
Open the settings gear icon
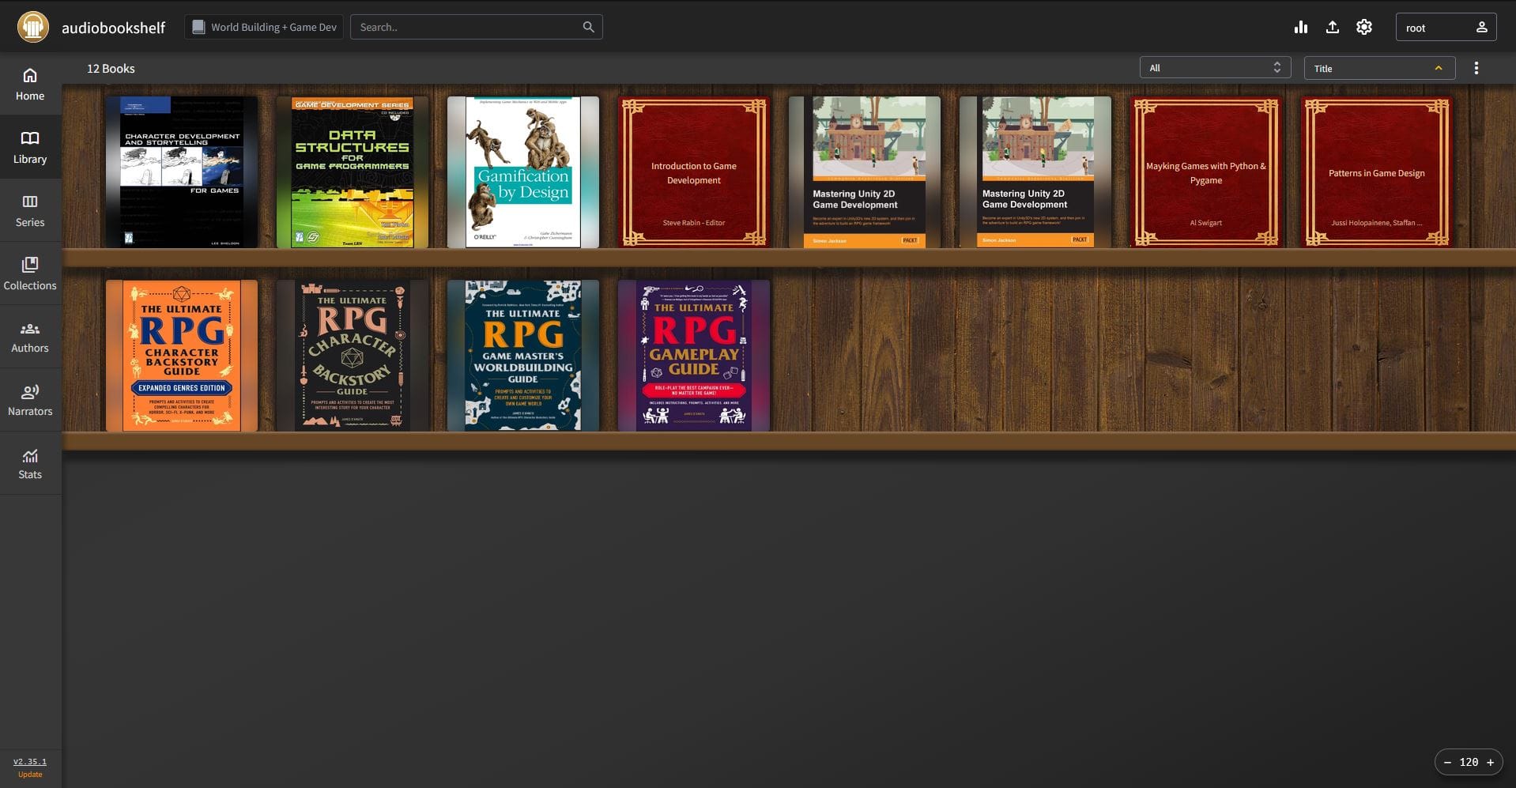click(x=1364, y=27)
